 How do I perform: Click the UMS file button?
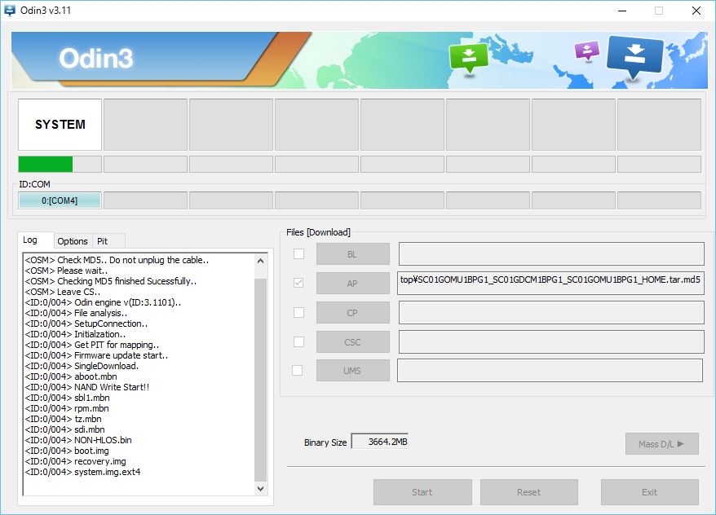(x=353, y=371)
